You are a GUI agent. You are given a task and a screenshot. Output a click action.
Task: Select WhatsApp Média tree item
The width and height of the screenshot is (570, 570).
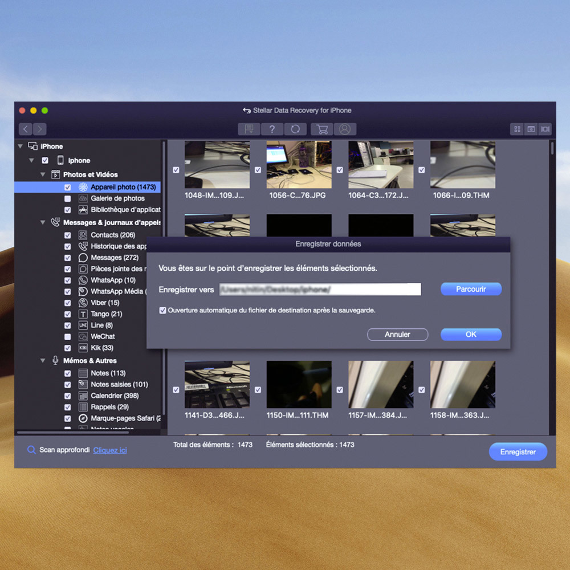coord(119,291)
